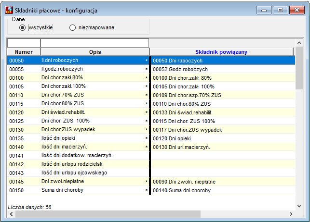Click description 'Dni chor.zakł.80%'
This screenshot has width=310, height=222.
tap(62, 78)
